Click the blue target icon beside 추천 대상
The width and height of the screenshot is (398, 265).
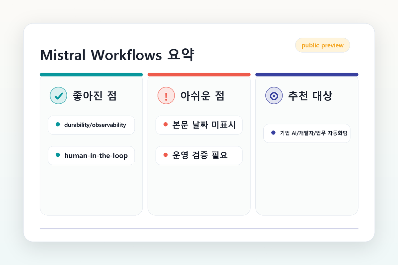click(x=274, y=95)
